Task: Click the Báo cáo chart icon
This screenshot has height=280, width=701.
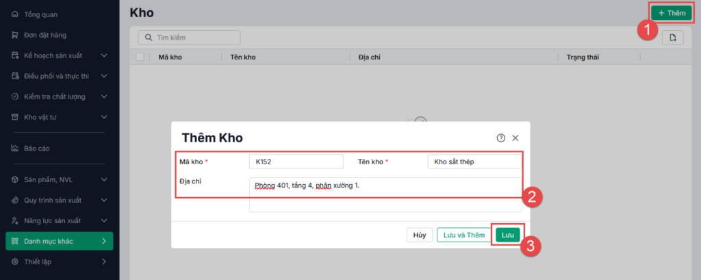Action: pos(15,148)
